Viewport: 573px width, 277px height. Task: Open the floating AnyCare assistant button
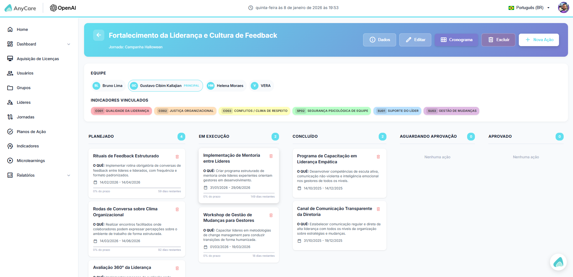point(558,262)
